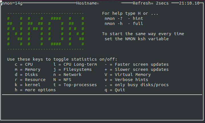
Task: Click the 'd = Disks' toggle entry
Action: click(x=27, y=75)
